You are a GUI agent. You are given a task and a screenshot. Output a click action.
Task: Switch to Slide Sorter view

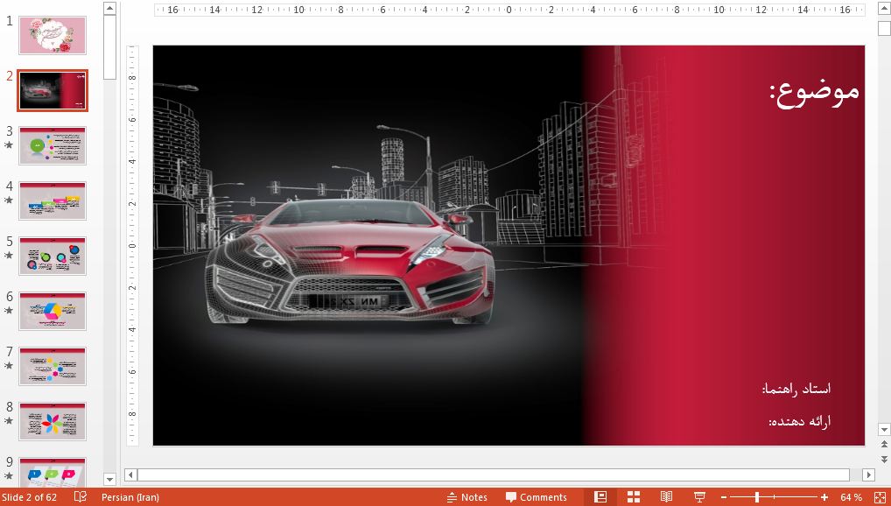[x=633, y=497]
